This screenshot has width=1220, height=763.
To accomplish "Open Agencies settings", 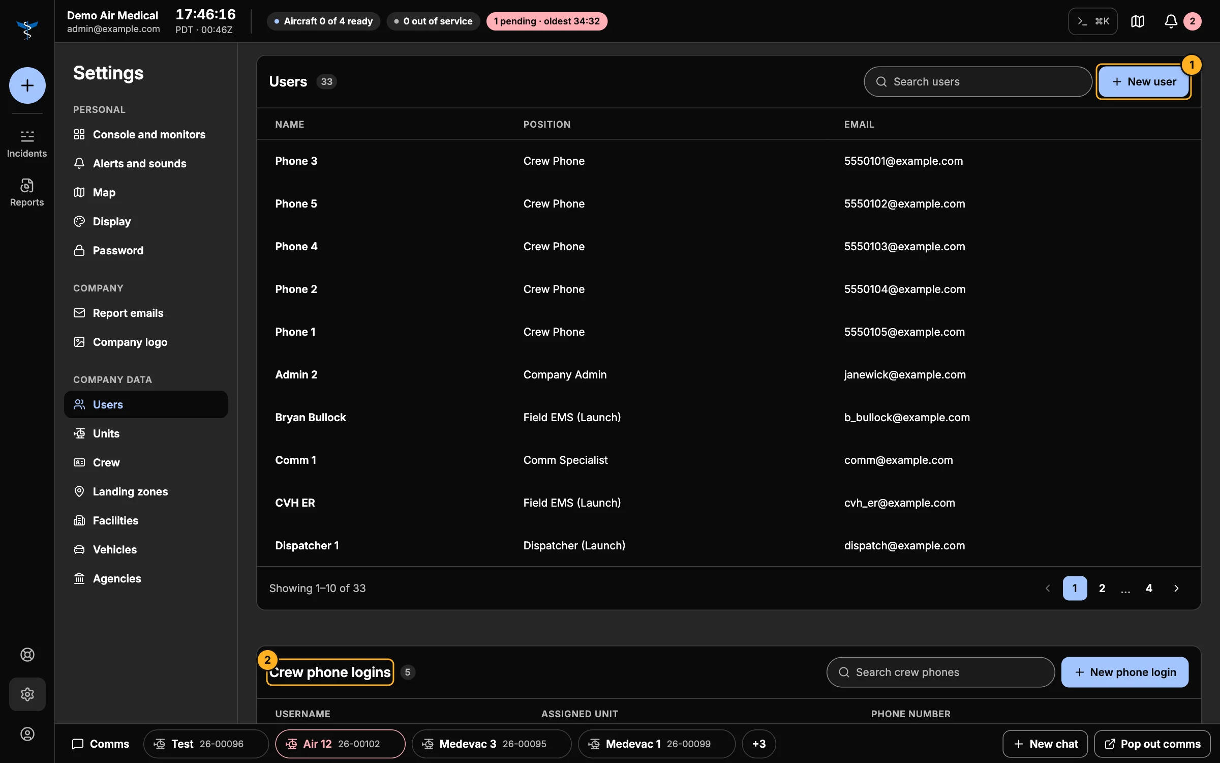I will point(146,578).
